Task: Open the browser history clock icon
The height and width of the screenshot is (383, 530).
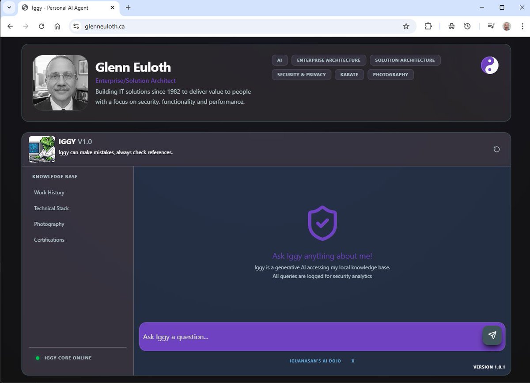Action: [x=467, y=27]
